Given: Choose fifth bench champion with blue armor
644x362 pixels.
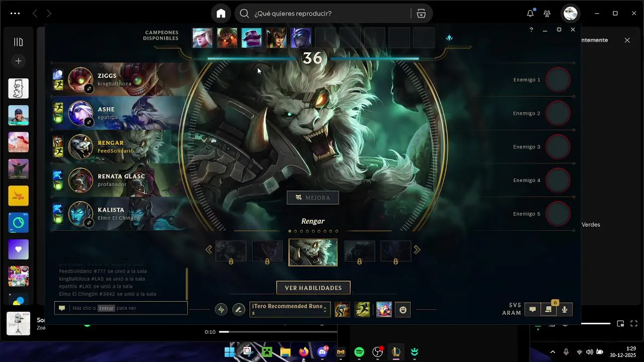Looking at the screenshot, I should point(301,38).
